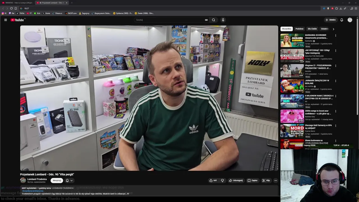Select the Przystanek Lombard browser tab
359x202 pixels.
tap(52, 3)
